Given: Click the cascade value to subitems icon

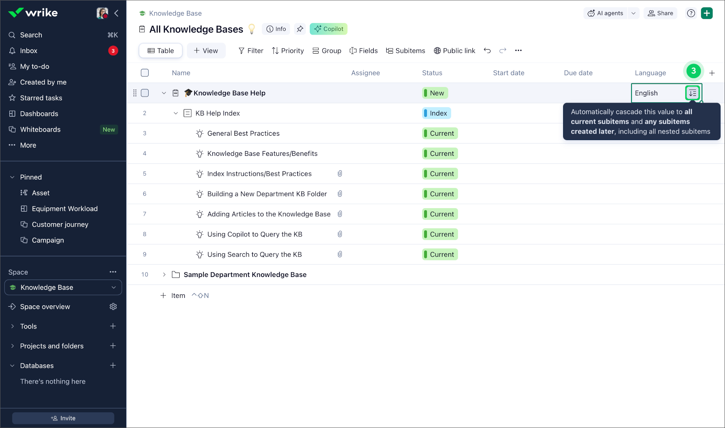Looking at the screenshot, I should [692, 93].
